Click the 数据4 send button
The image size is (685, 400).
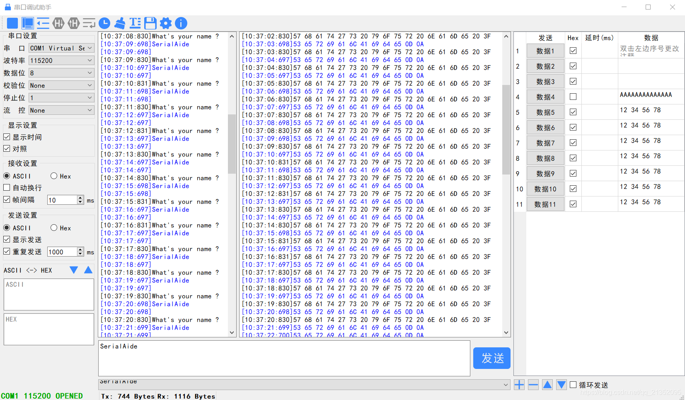point(545,97)
